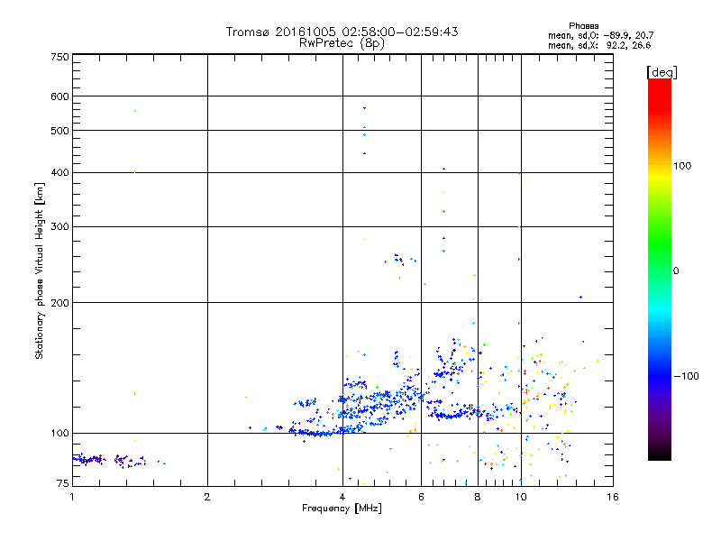Click the y-axis tick '500'
The height and width of the screenshot is (541, 721).
pyautogui.click(x=60, y=131)
